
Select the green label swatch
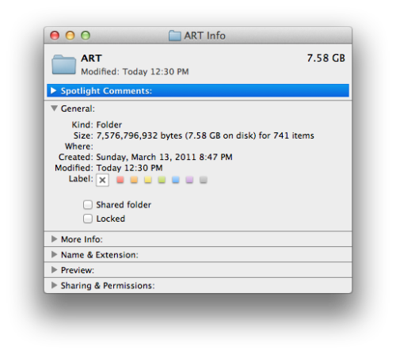pyautogui.click(x=162, y=180)
